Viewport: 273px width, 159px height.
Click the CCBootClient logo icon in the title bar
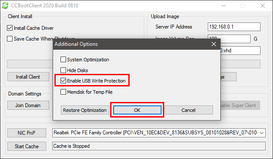(5, 5)
